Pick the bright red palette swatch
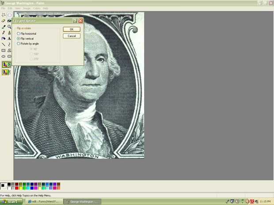The width and height of the screenshot is (274, 205). click(17, 188)
